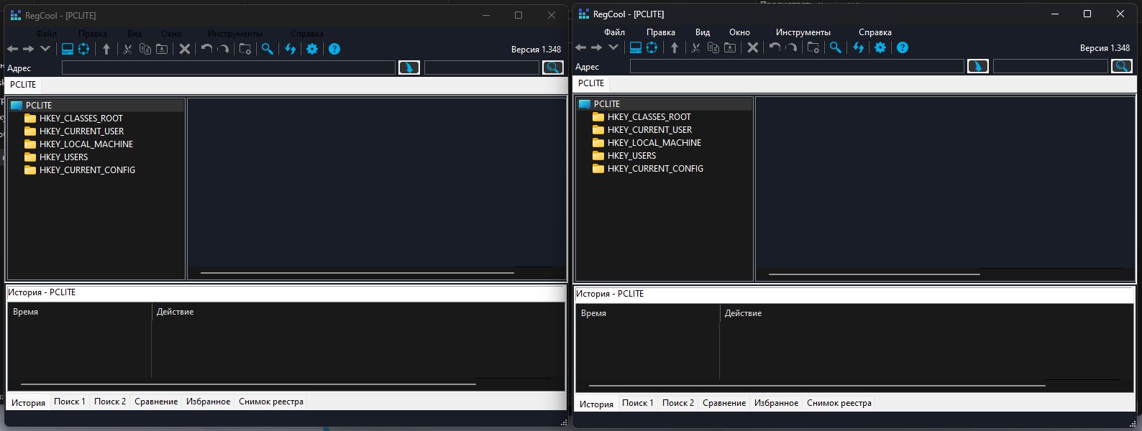Switch to Сравнение tab in left window
Screen dimensions: 1142x431
tap(156, 402)
